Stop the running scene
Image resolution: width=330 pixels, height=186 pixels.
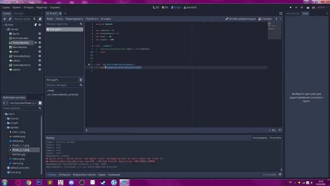tap(302, 7)
